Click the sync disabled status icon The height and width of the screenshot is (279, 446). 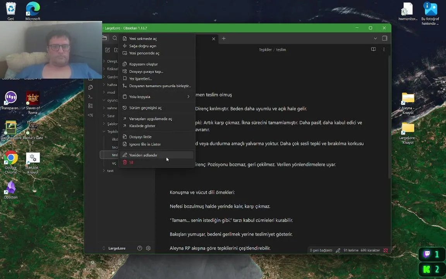coord(386,250)
